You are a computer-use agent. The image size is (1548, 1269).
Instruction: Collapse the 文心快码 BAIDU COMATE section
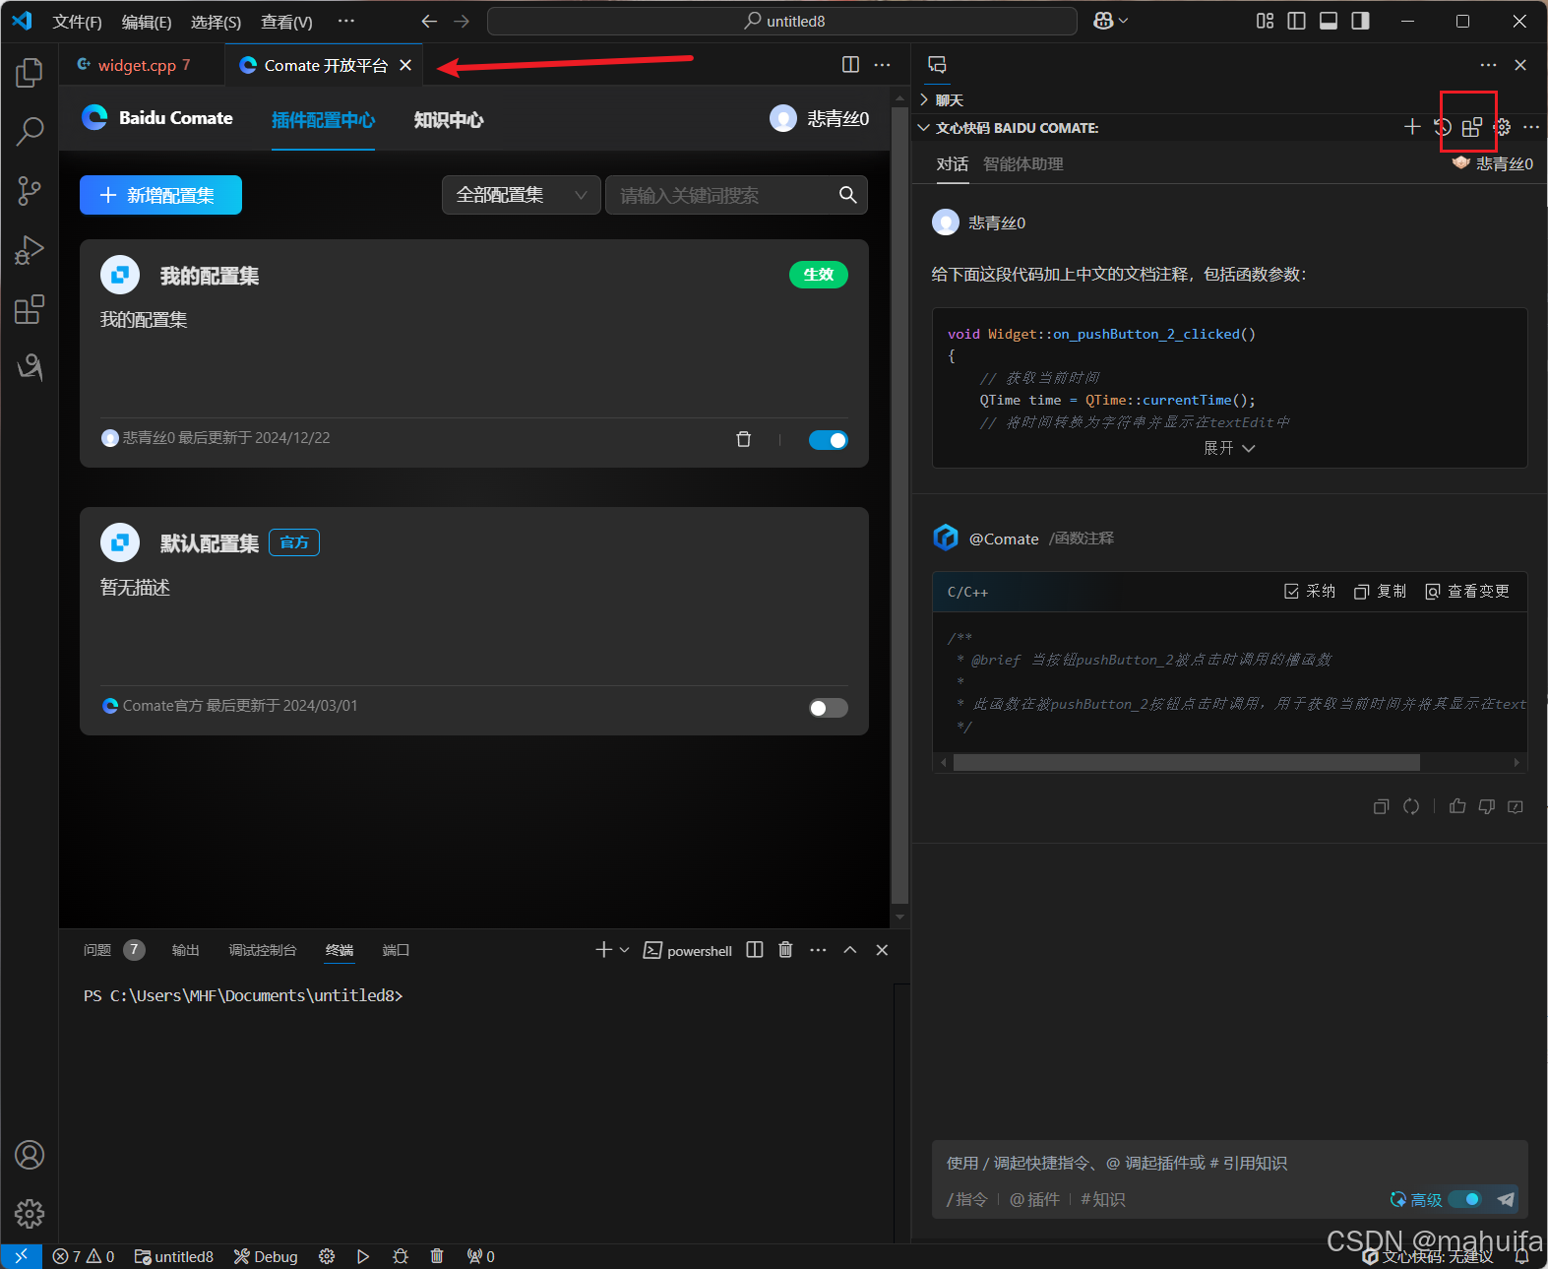1008,128
